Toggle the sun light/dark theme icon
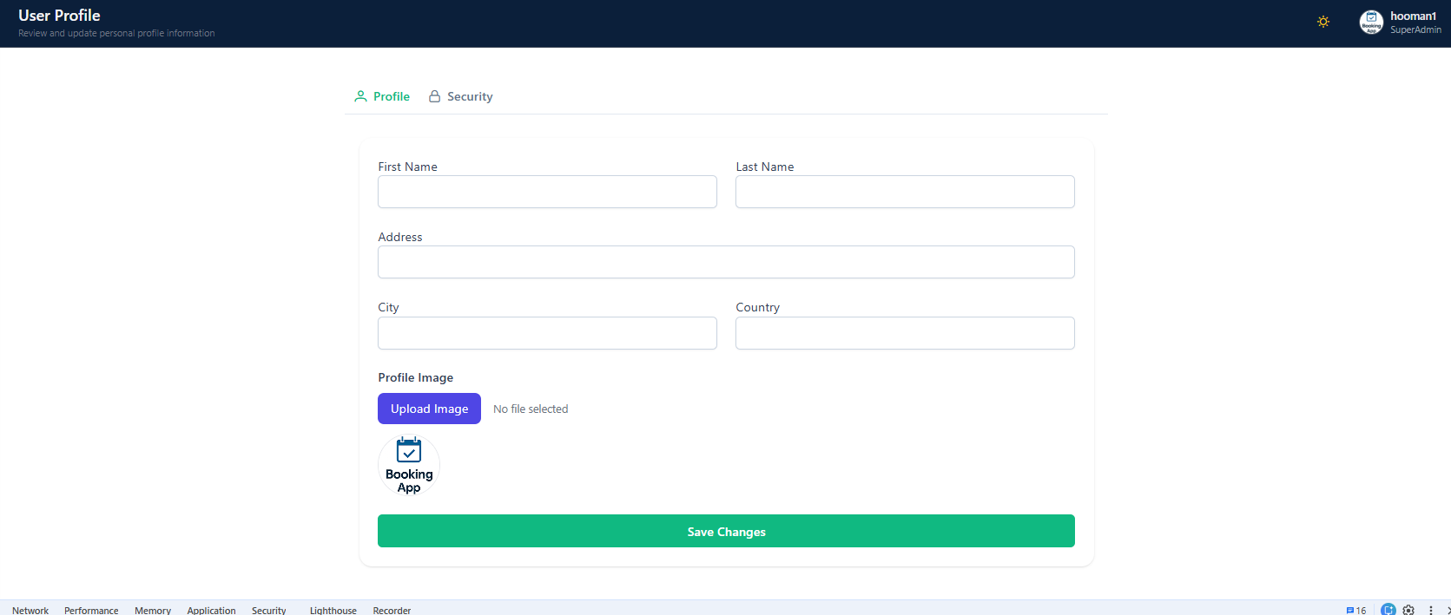The image size is (1451, 615). 1323,22
